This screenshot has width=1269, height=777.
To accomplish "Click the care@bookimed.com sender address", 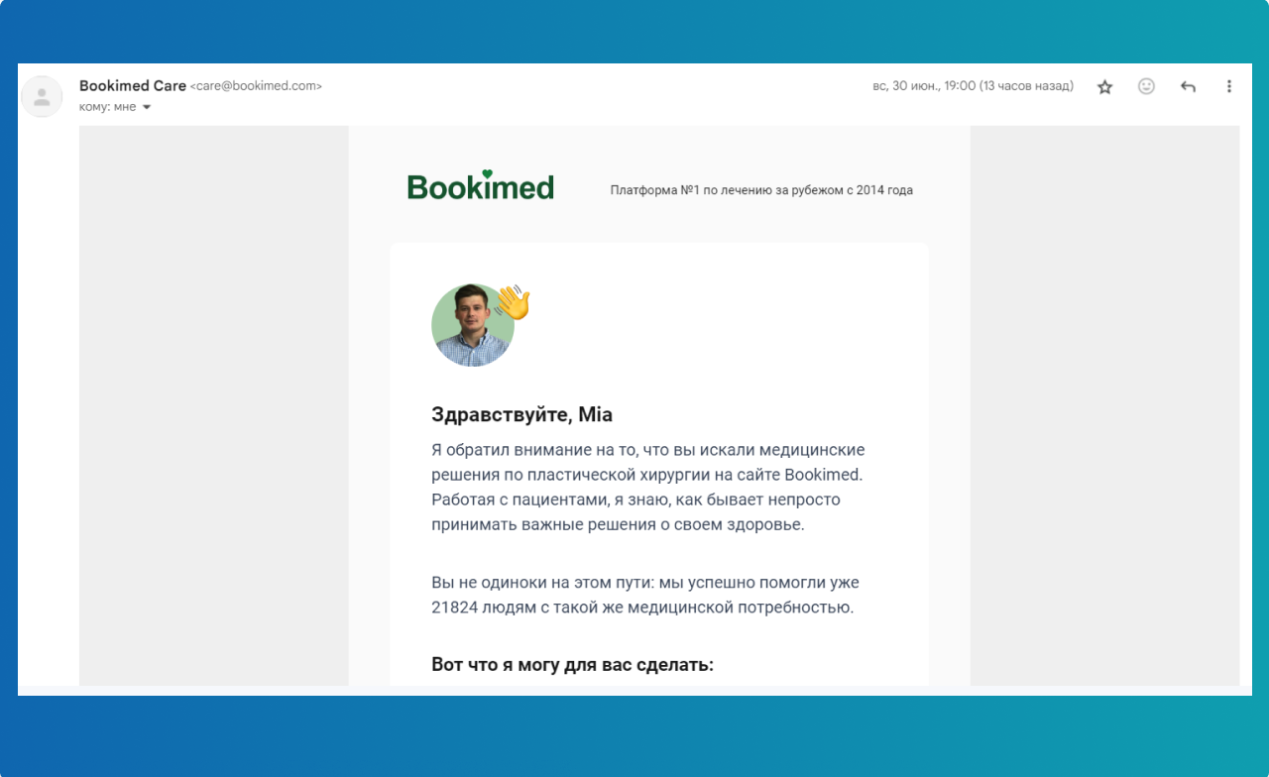I will pyautogui.click(x=256, y=86).
